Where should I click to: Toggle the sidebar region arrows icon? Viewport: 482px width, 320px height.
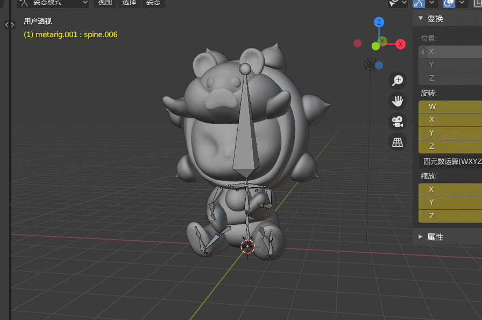coord(10,25)
